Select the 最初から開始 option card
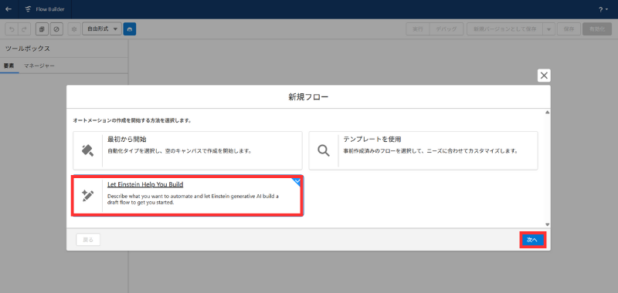This screenshot has height=293, width=618. click(188, 150)
